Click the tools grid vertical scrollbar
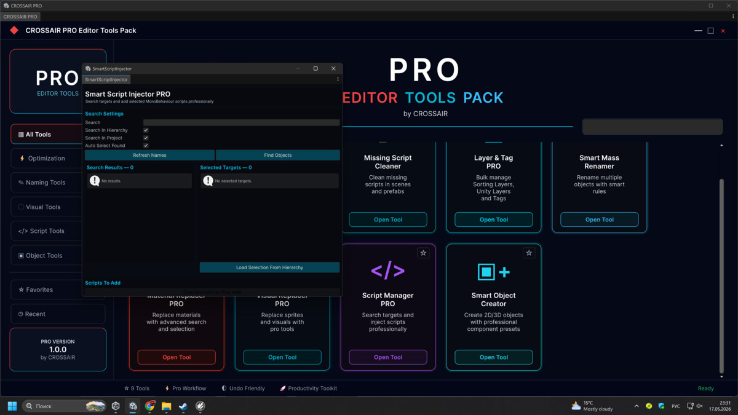Viewport: 738px width, 415px height. pos(721,275)
